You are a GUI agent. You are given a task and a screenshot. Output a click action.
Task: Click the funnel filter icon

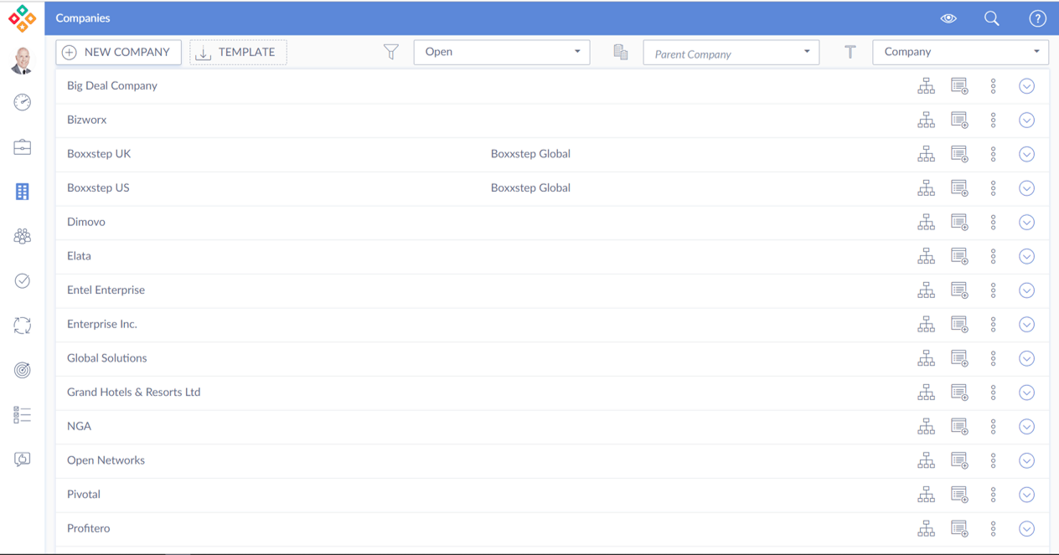(391, 52)
